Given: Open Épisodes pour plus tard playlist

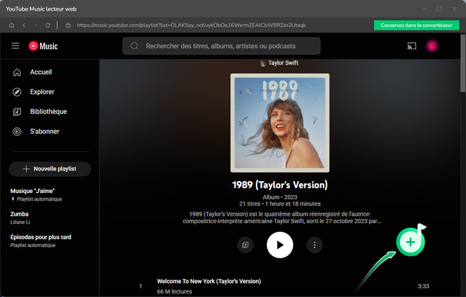Looking at the screenshot, I should coord(41,241).
